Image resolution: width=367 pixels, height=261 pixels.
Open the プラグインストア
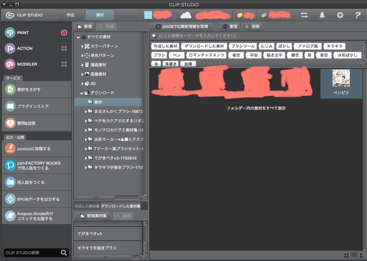[36, 106]
